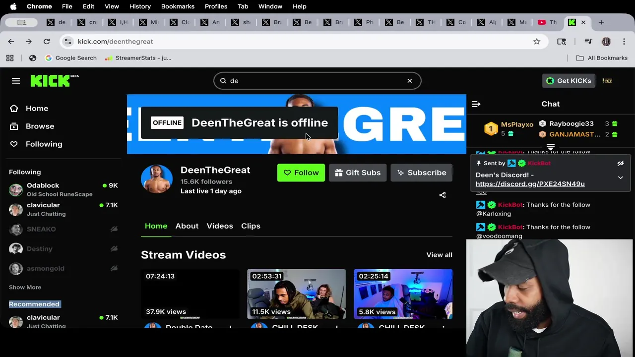Open options menu for Double Date video
Screen dimensions: 635x357
point(230,327)
